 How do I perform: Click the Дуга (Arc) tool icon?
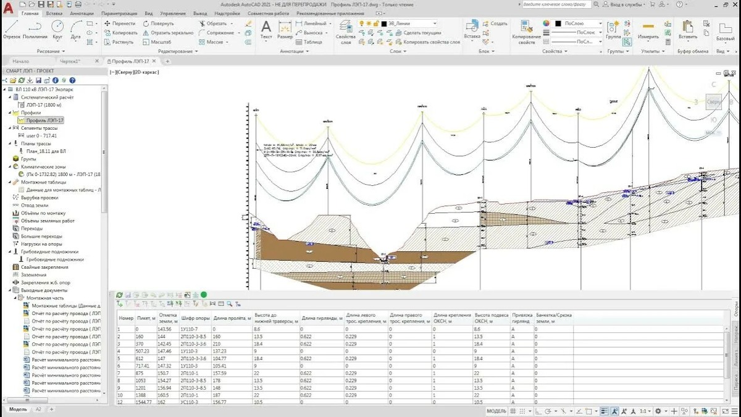[75, 28]
